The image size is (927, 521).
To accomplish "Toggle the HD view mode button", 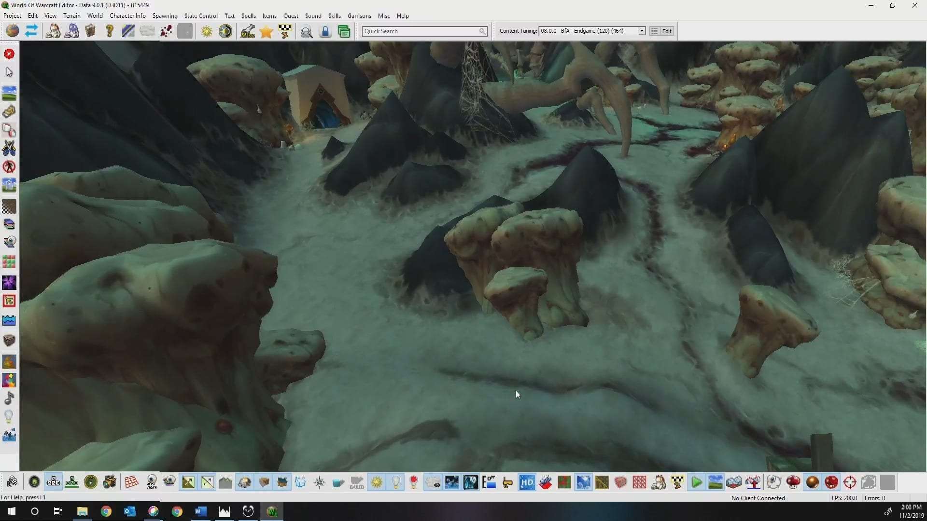I will (527, 482).
